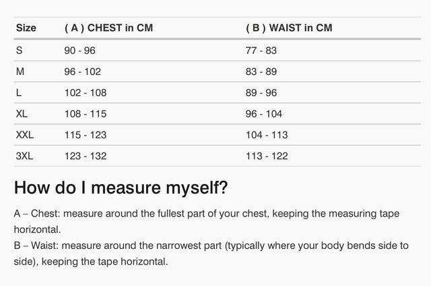Click waist value 113 - 122

(267, 156)
